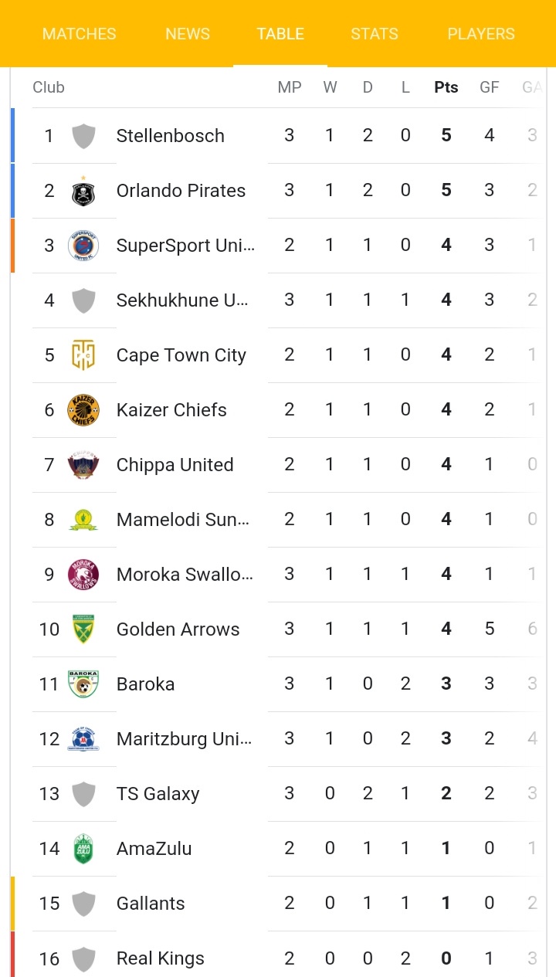
Task: Select the Golden Arrows crest icon
Action: coord(83,629)
